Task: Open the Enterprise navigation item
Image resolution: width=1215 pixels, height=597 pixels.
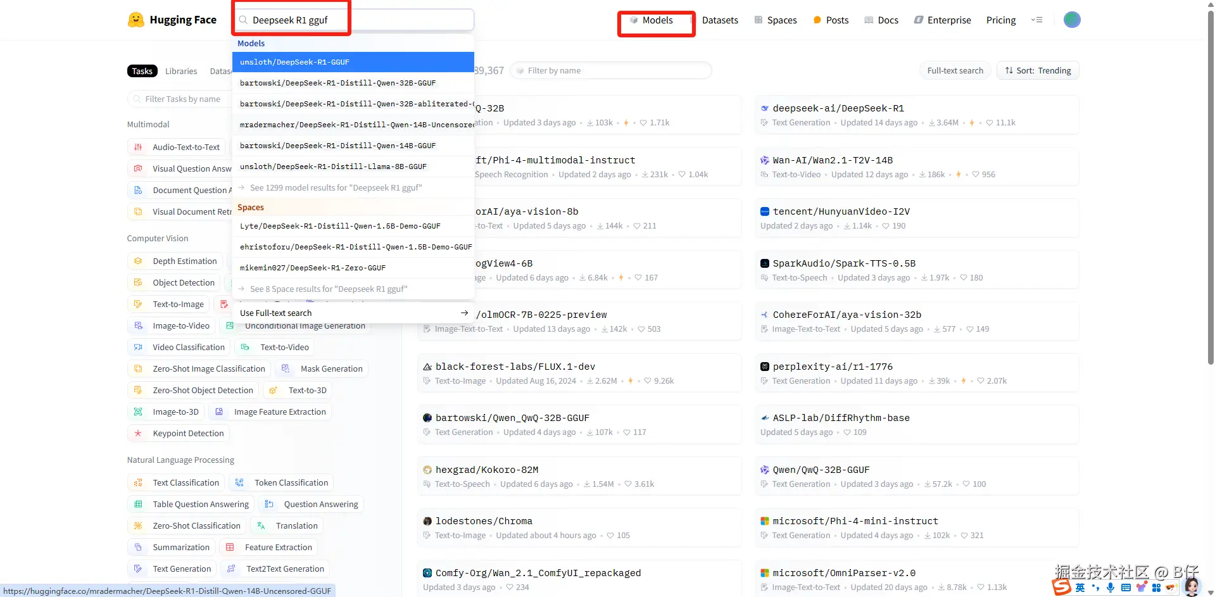Action: pos(942,20)
